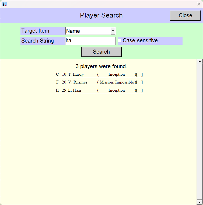Select the V. Rhames result row
Image resolution: width=203 pixels, height=205 pixels.
click(99, 82)
